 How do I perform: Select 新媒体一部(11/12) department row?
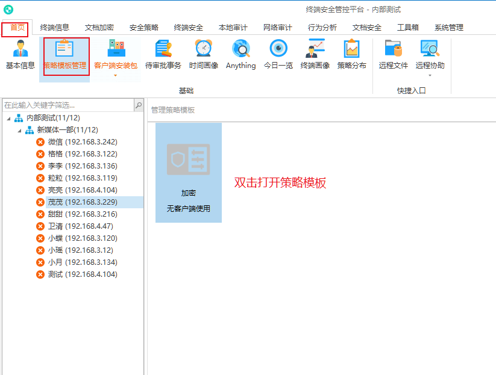coord(67,130)
